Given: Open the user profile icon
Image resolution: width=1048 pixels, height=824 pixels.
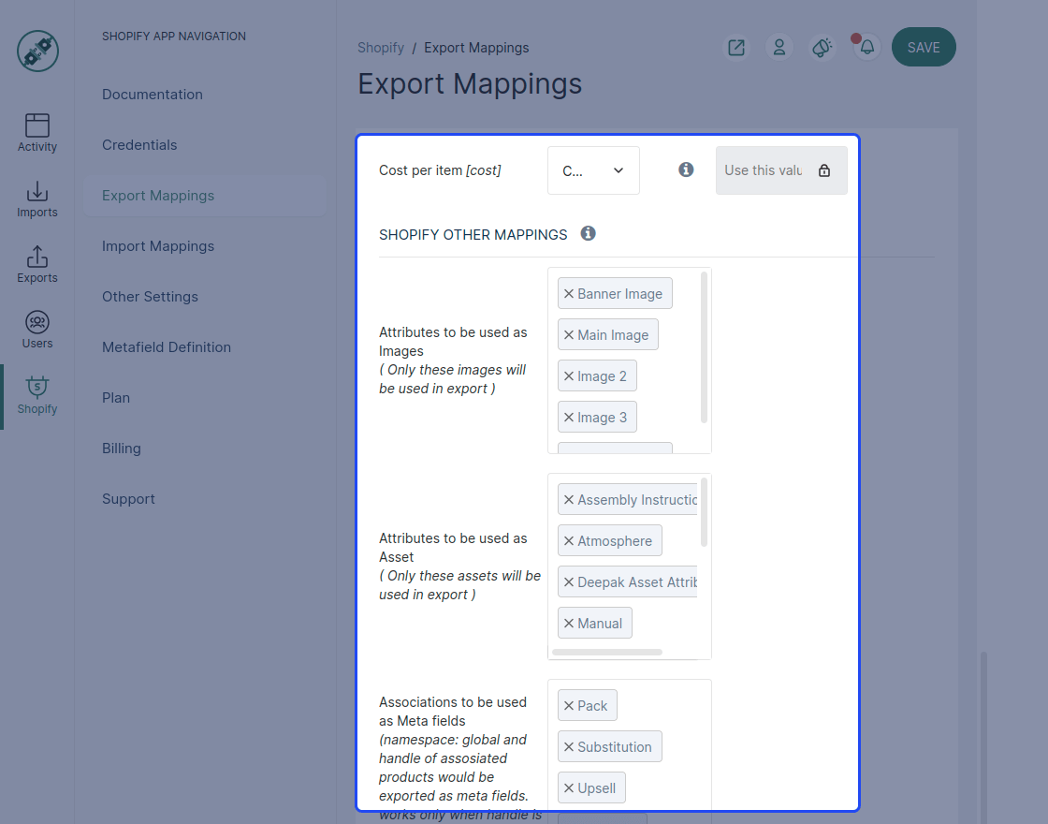Looking at the screenshot, I should coord(779,48).
